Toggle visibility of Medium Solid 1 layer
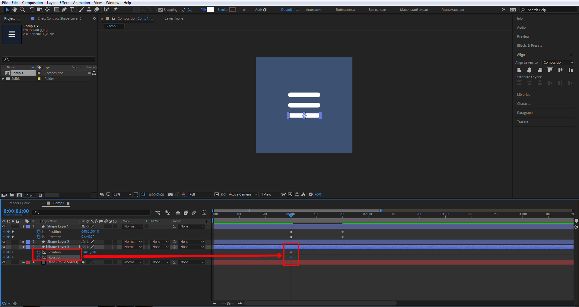Viewport: 579px width, 307px height. (4, 262)
